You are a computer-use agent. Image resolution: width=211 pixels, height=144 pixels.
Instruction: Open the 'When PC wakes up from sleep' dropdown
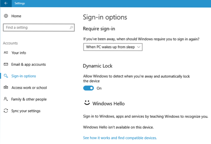pyautogui.click(x=112, y=47)
